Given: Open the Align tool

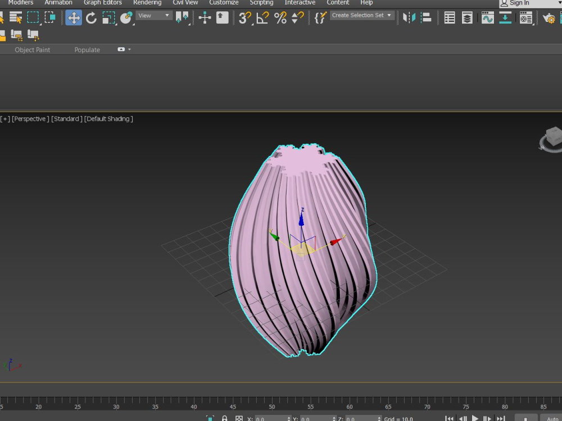Looking at the screenshot, I should [x=426, y=17].
